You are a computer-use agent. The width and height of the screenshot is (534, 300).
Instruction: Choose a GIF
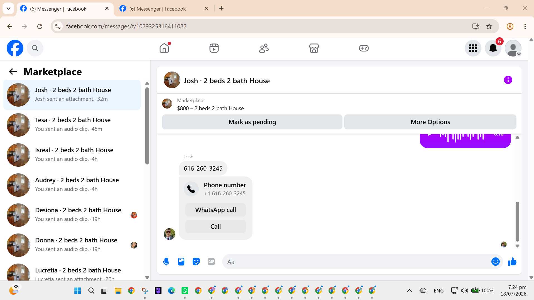click(x=211, y=262)
